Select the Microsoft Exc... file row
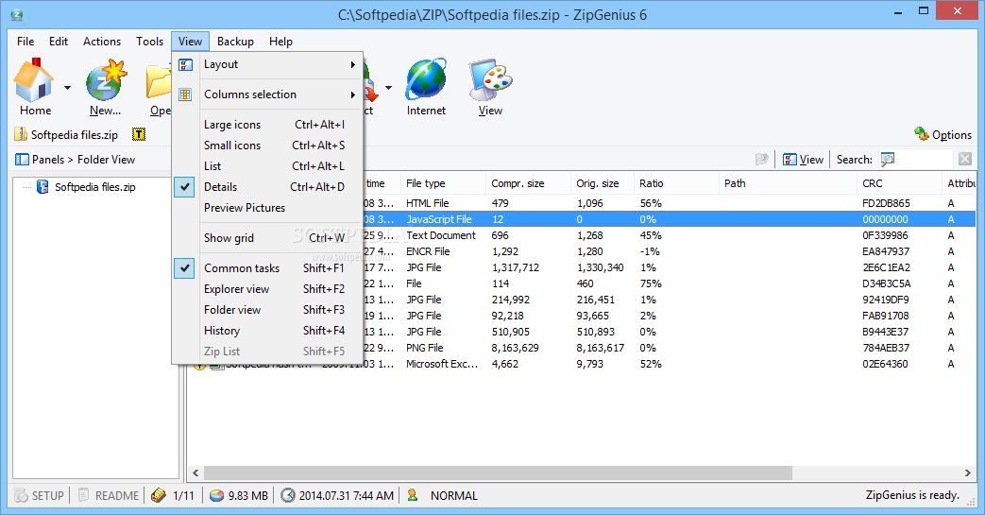The height and width of the screenshot is (515, 985). coord(581,364)
